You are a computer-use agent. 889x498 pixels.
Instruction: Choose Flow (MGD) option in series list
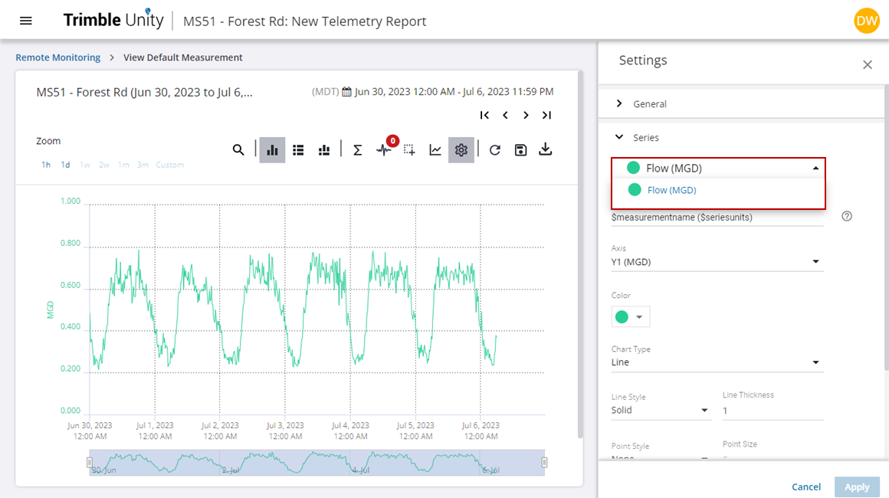pos(671,190)
